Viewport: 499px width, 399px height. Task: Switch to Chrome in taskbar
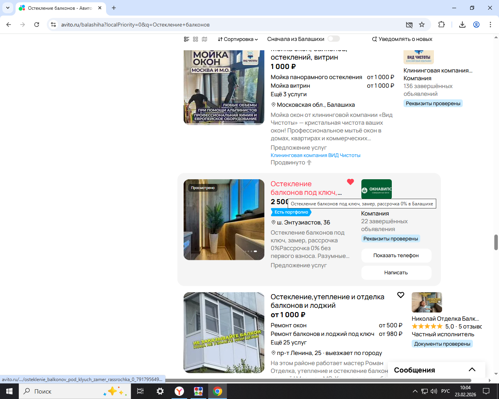218,391
